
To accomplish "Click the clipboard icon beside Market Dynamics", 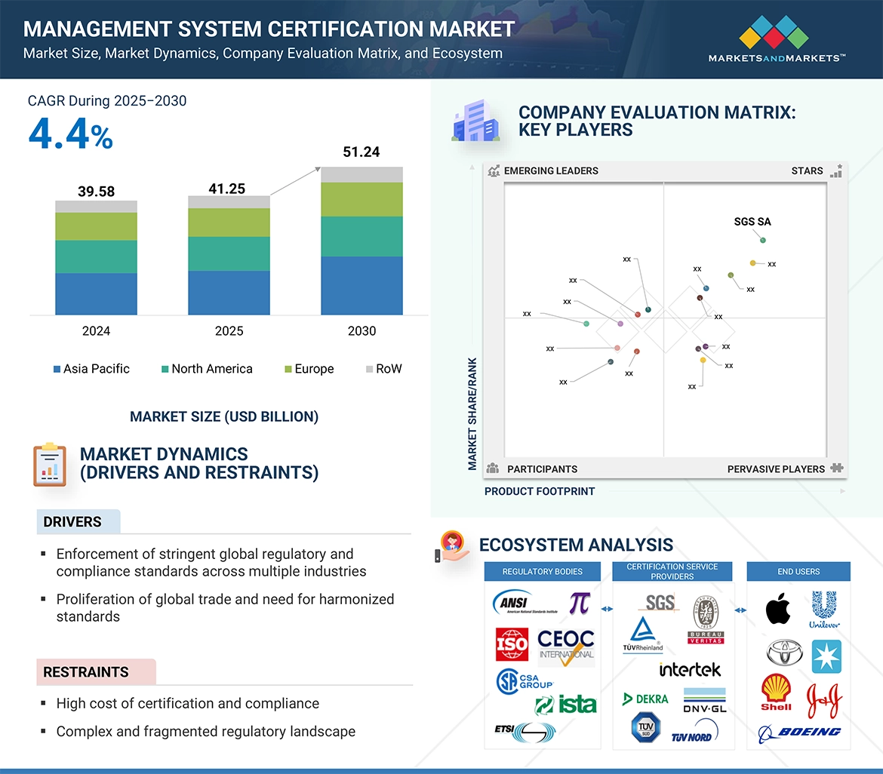I will point(50,464).
